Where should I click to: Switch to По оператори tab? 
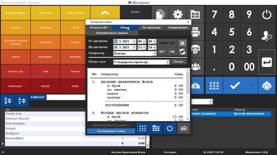pos(151,28)
